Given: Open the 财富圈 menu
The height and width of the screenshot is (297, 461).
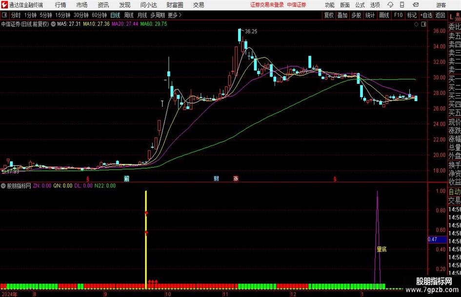Looking at the screenshot, I should 175,5.
